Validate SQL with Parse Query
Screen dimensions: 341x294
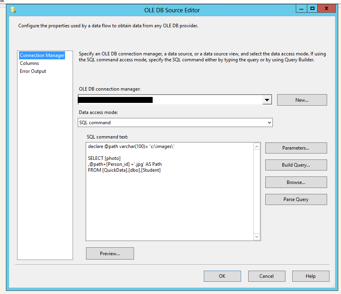point(296,199)
